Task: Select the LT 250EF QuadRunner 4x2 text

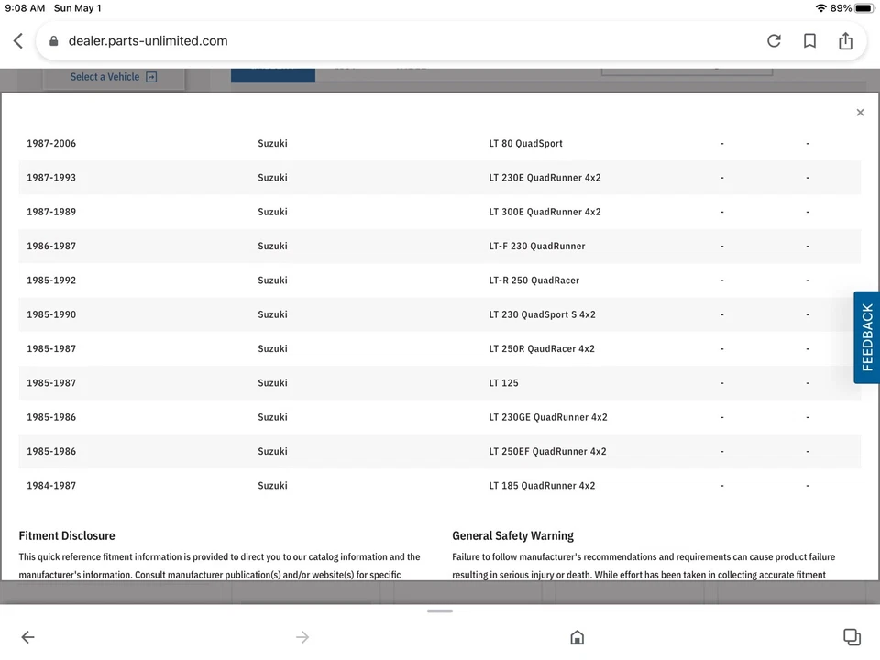Action: pos(548,452)
